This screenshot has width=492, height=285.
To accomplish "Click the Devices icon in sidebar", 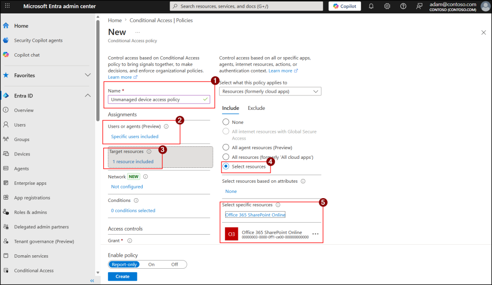I will click(x=6, y=154).
